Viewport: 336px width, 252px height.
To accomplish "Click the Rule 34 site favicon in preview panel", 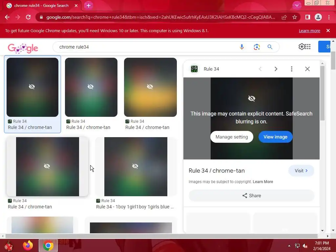I will (x=194, y=69).
